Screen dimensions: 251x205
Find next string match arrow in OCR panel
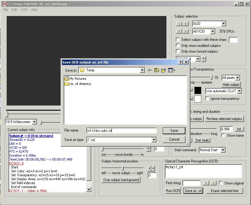tap(213, 183)
